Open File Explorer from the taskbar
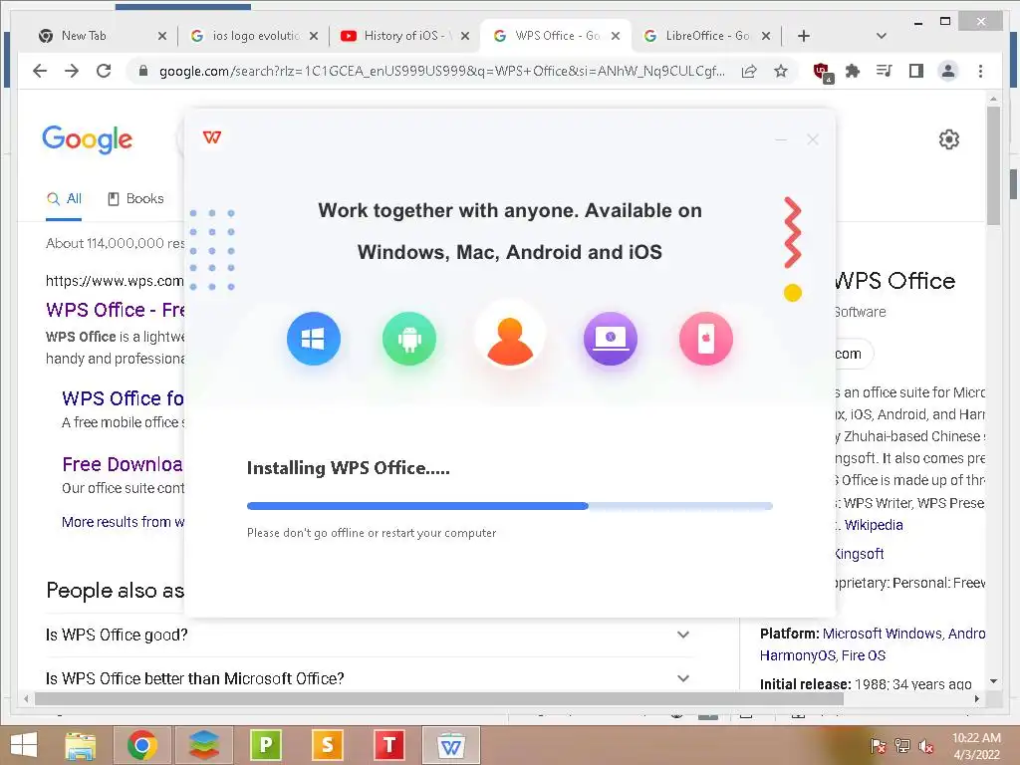The width and height of the screenshot is (1020, 765). pos(81,745)
